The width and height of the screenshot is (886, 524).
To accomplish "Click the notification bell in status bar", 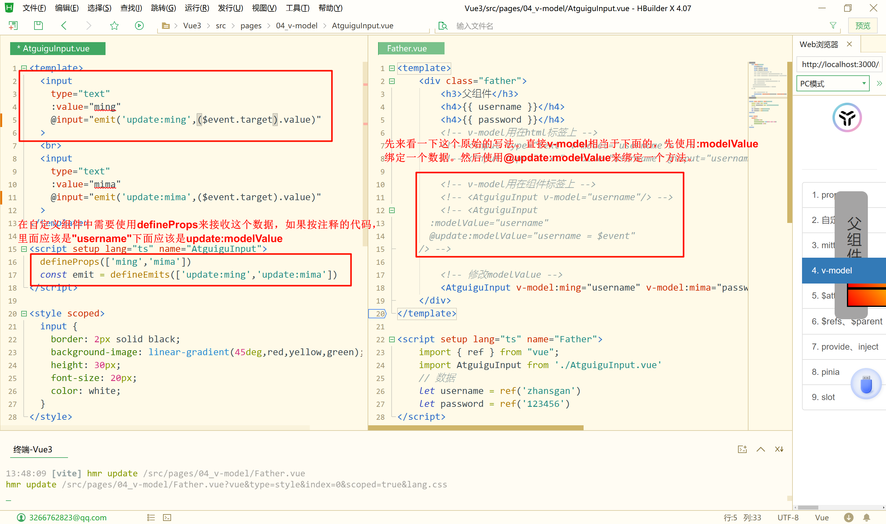I will coord(866,517).
